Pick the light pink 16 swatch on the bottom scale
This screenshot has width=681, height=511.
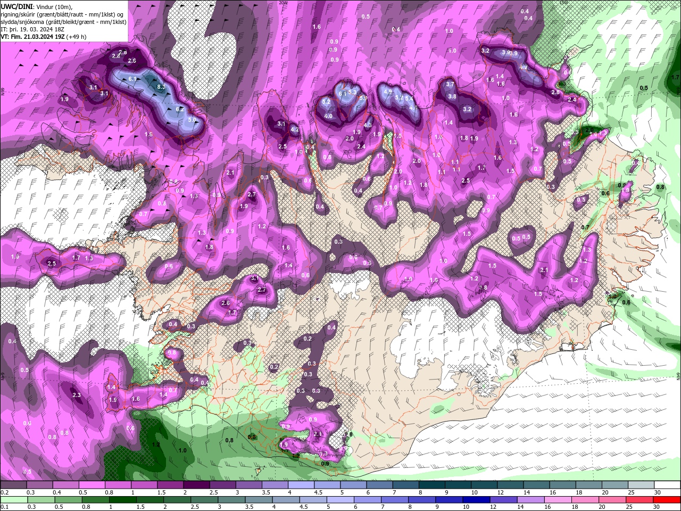pyautogui.click(x=559, y=500)
